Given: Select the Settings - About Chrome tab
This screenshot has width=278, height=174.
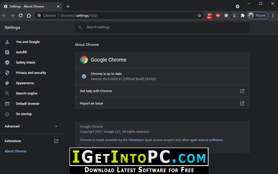Looking at the screenshot, I should click(x=31, y=6).
